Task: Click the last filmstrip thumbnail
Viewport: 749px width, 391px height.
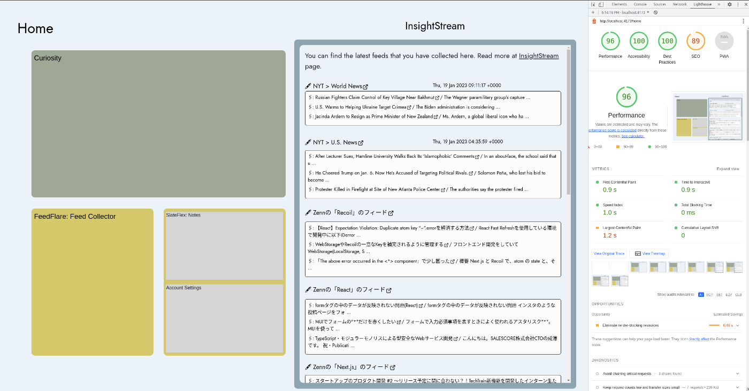Action: click(620, 281)
